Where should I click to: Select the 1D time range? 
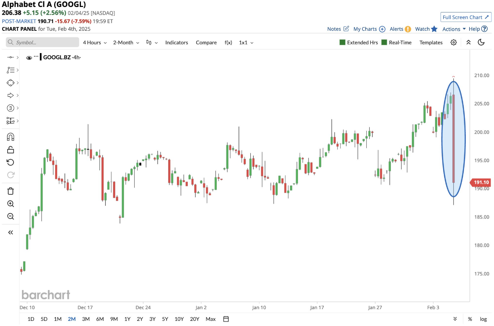(x=31, y=319)
